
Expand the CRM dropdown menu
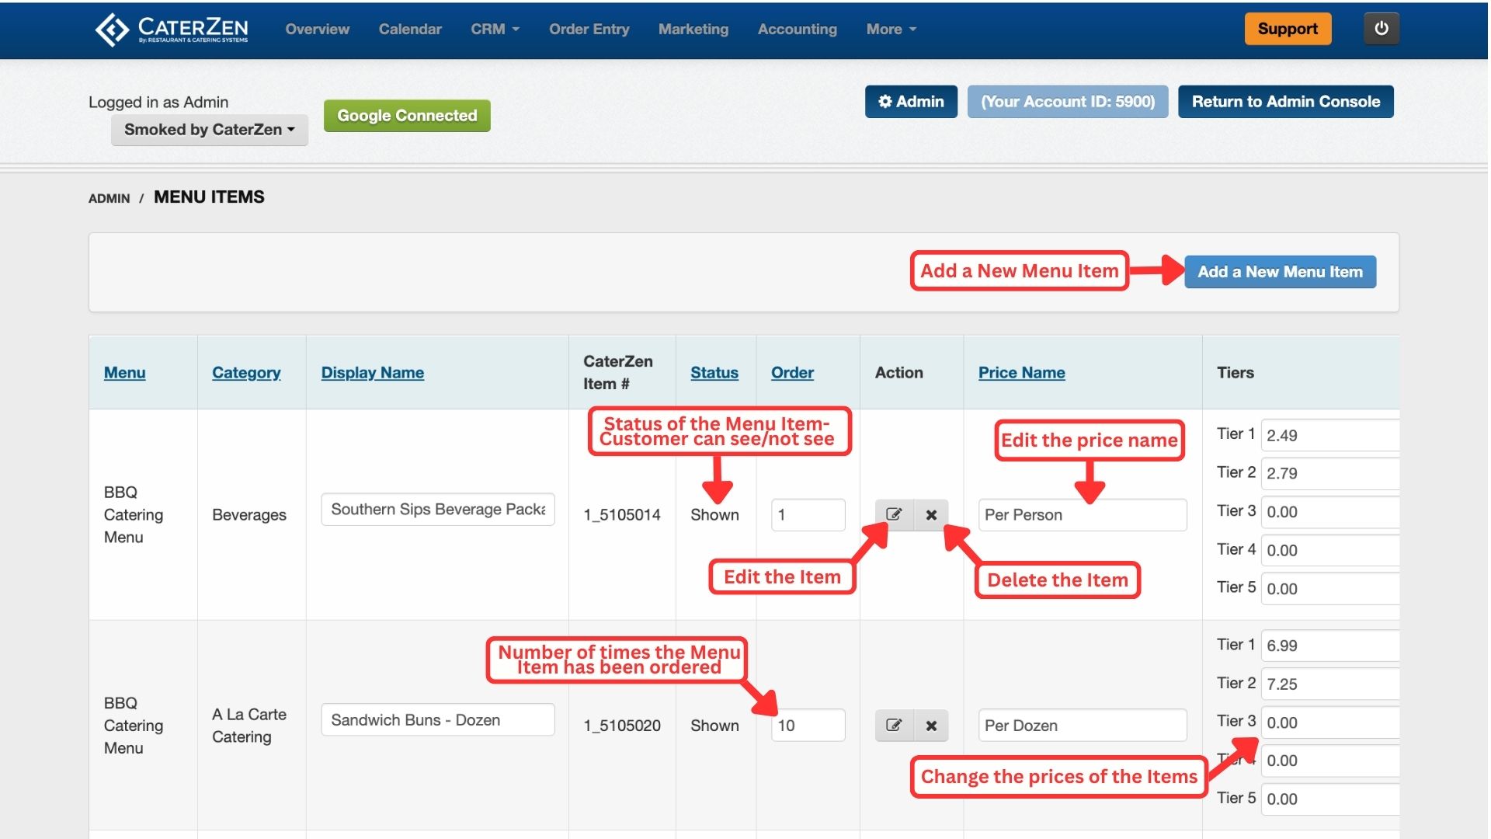pos(495,30)
